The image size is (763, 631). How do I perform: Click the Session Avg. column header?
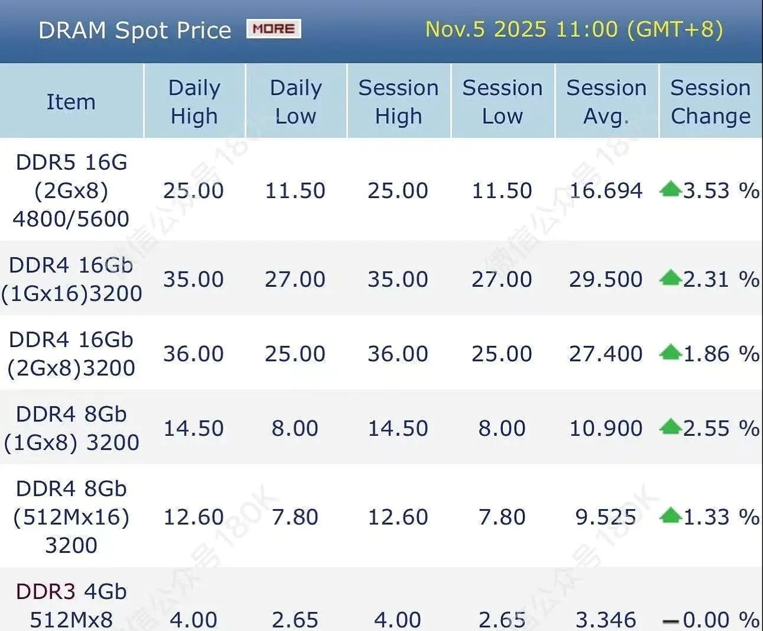point(606,102)
